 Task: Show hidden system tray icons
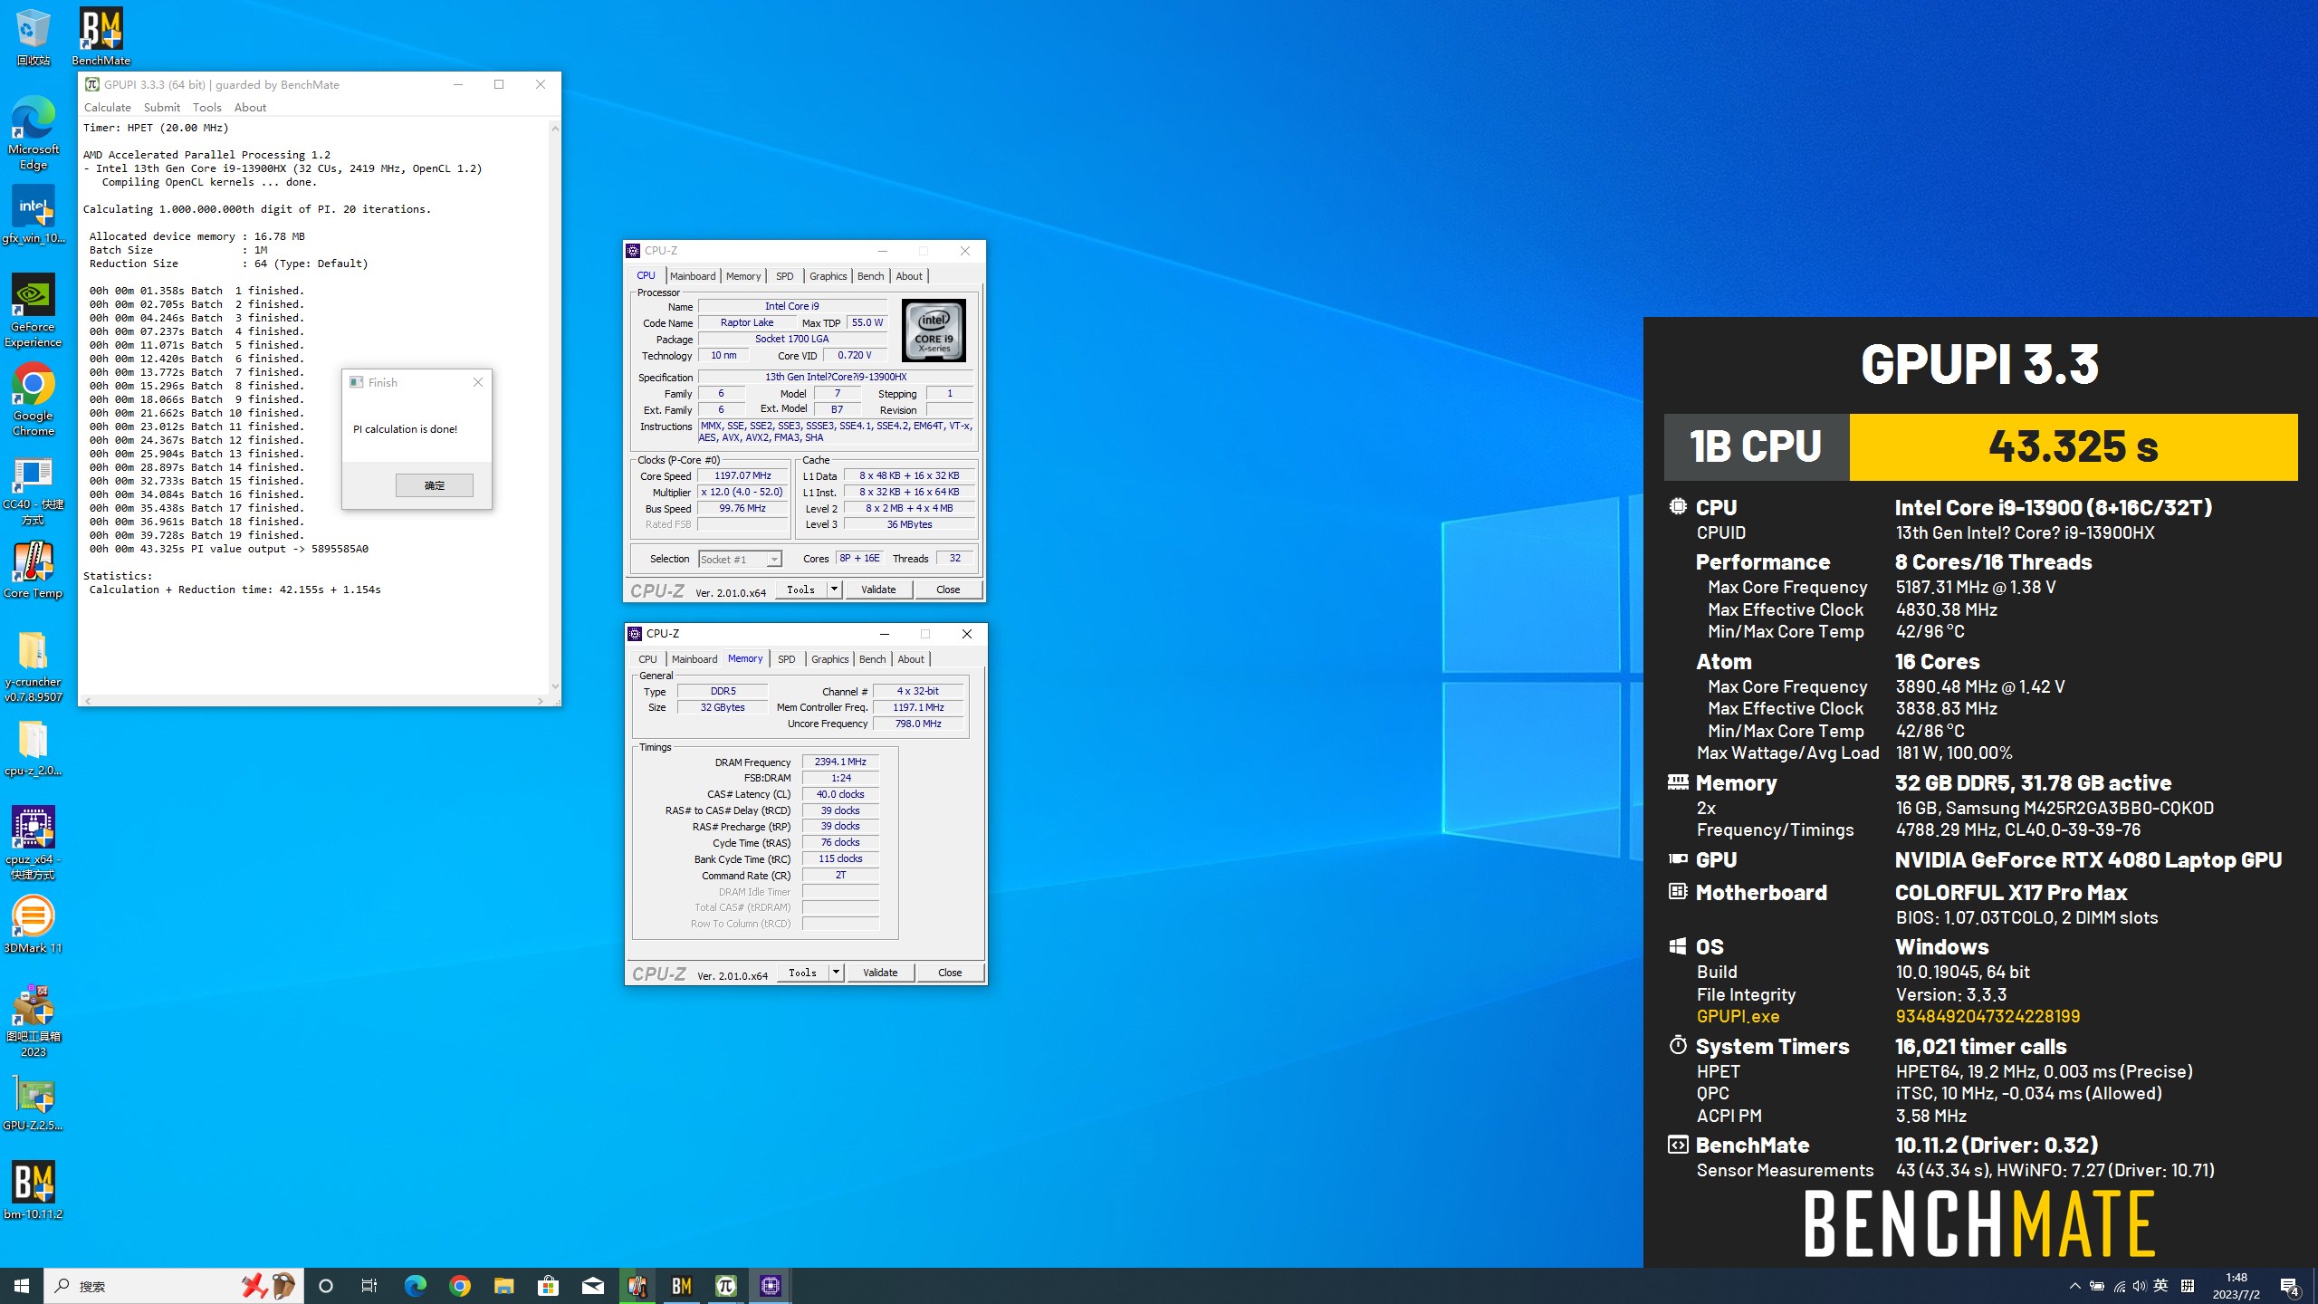click(2074, 1286)
